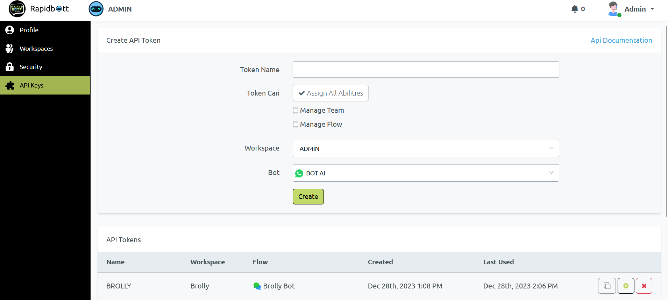Open the Bot selection dropdown
The image size is (668, 300).
point(426,173)
